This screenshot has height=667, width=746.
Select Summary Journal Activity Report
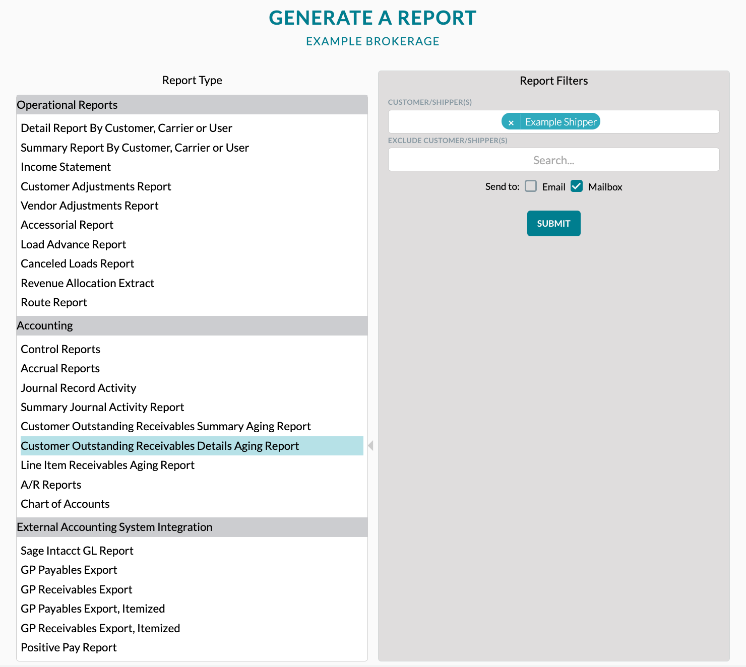102,407
